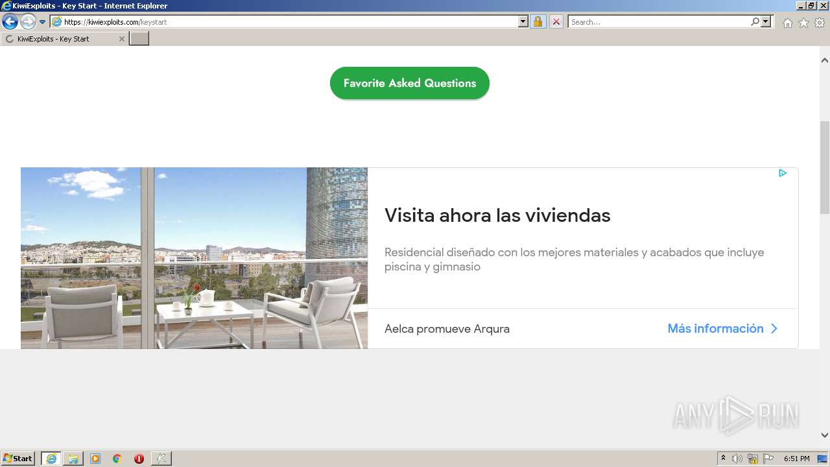Click the Search box

coord(658,21)
